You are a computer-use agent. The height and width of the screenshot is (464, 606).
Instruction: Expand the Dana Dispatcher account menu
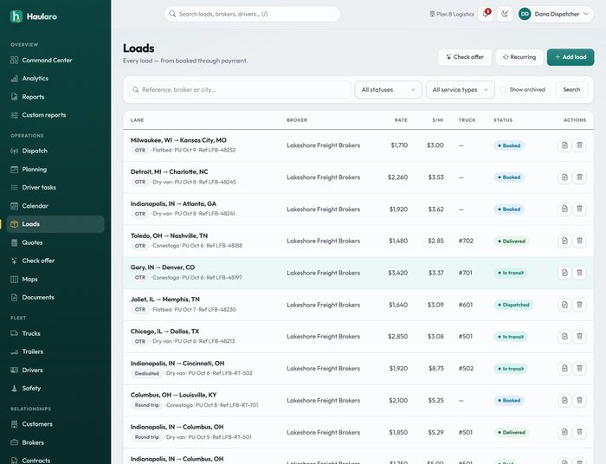click(x=555, y=14)
